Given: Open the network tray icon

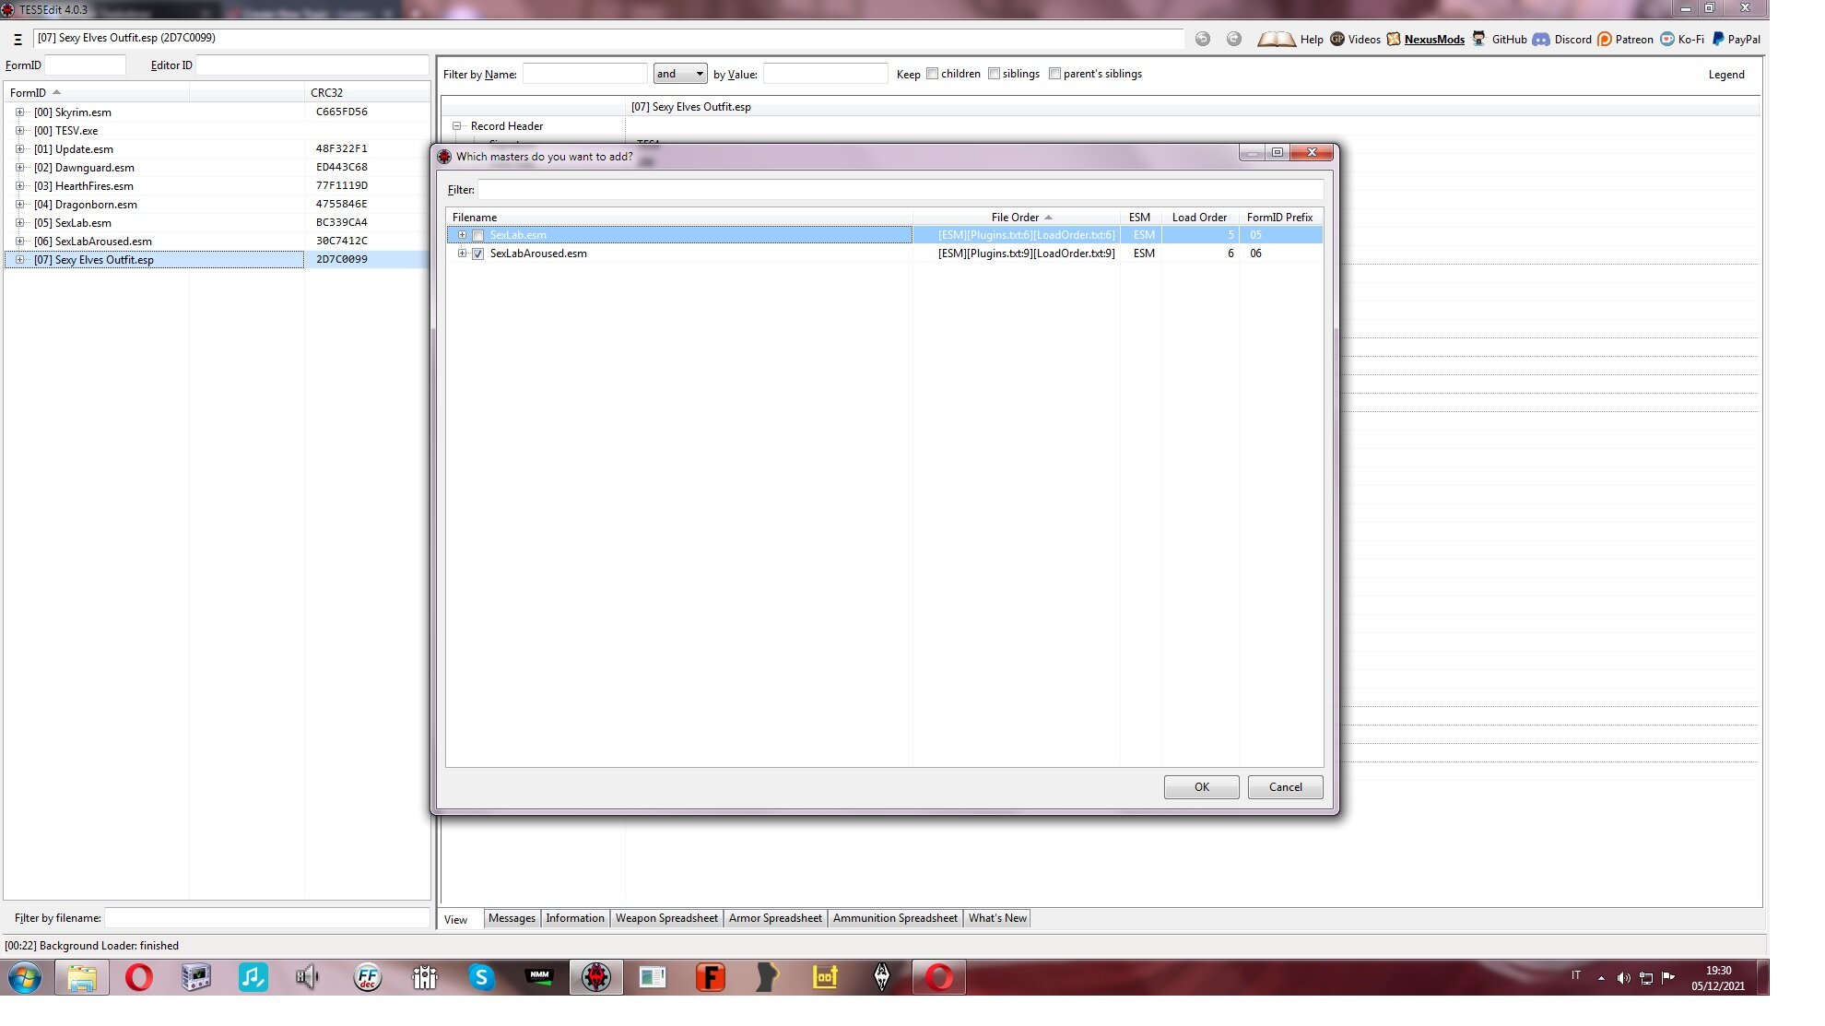Looking at the screenshot, I should click(x=1646, y=978).
